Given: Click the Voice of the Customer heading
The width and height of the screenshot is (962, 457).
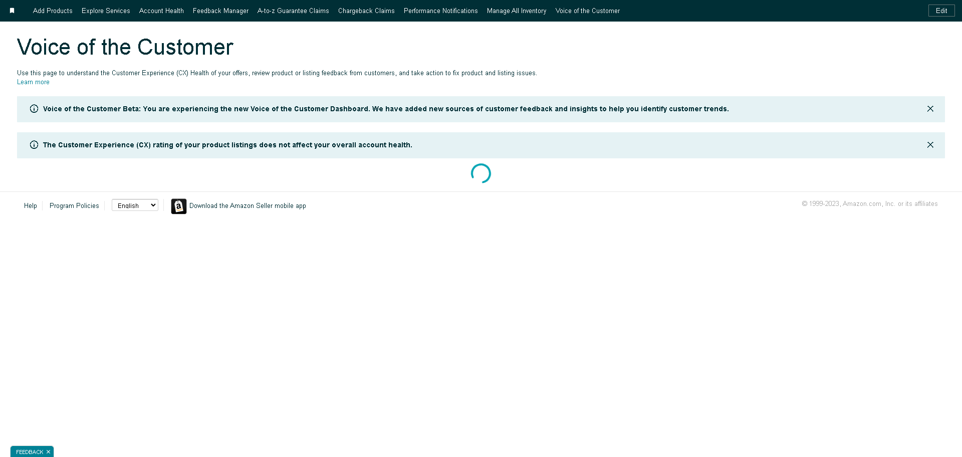Looking at the screenshot, I should pyautogui.click(x=125, y=47).
